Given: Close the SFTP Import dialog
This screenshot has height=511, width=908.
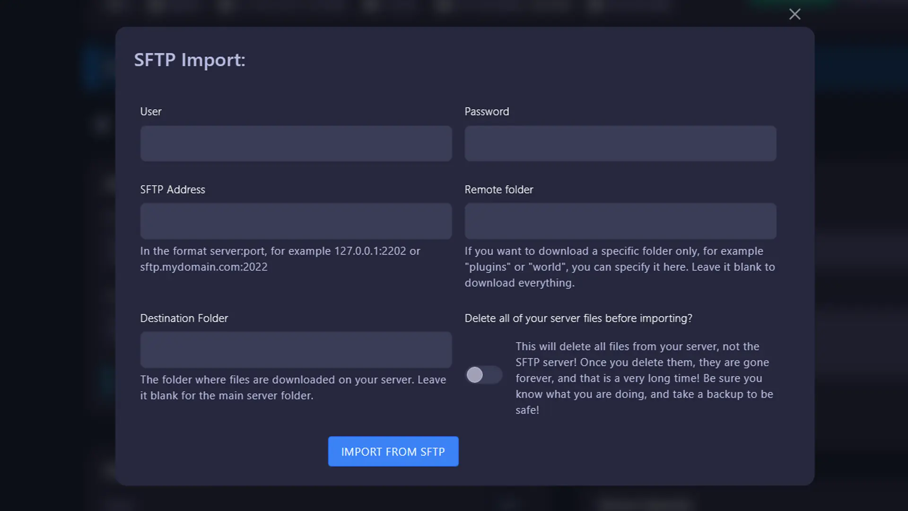Looking at the screenshot, I should click(794, 14).
